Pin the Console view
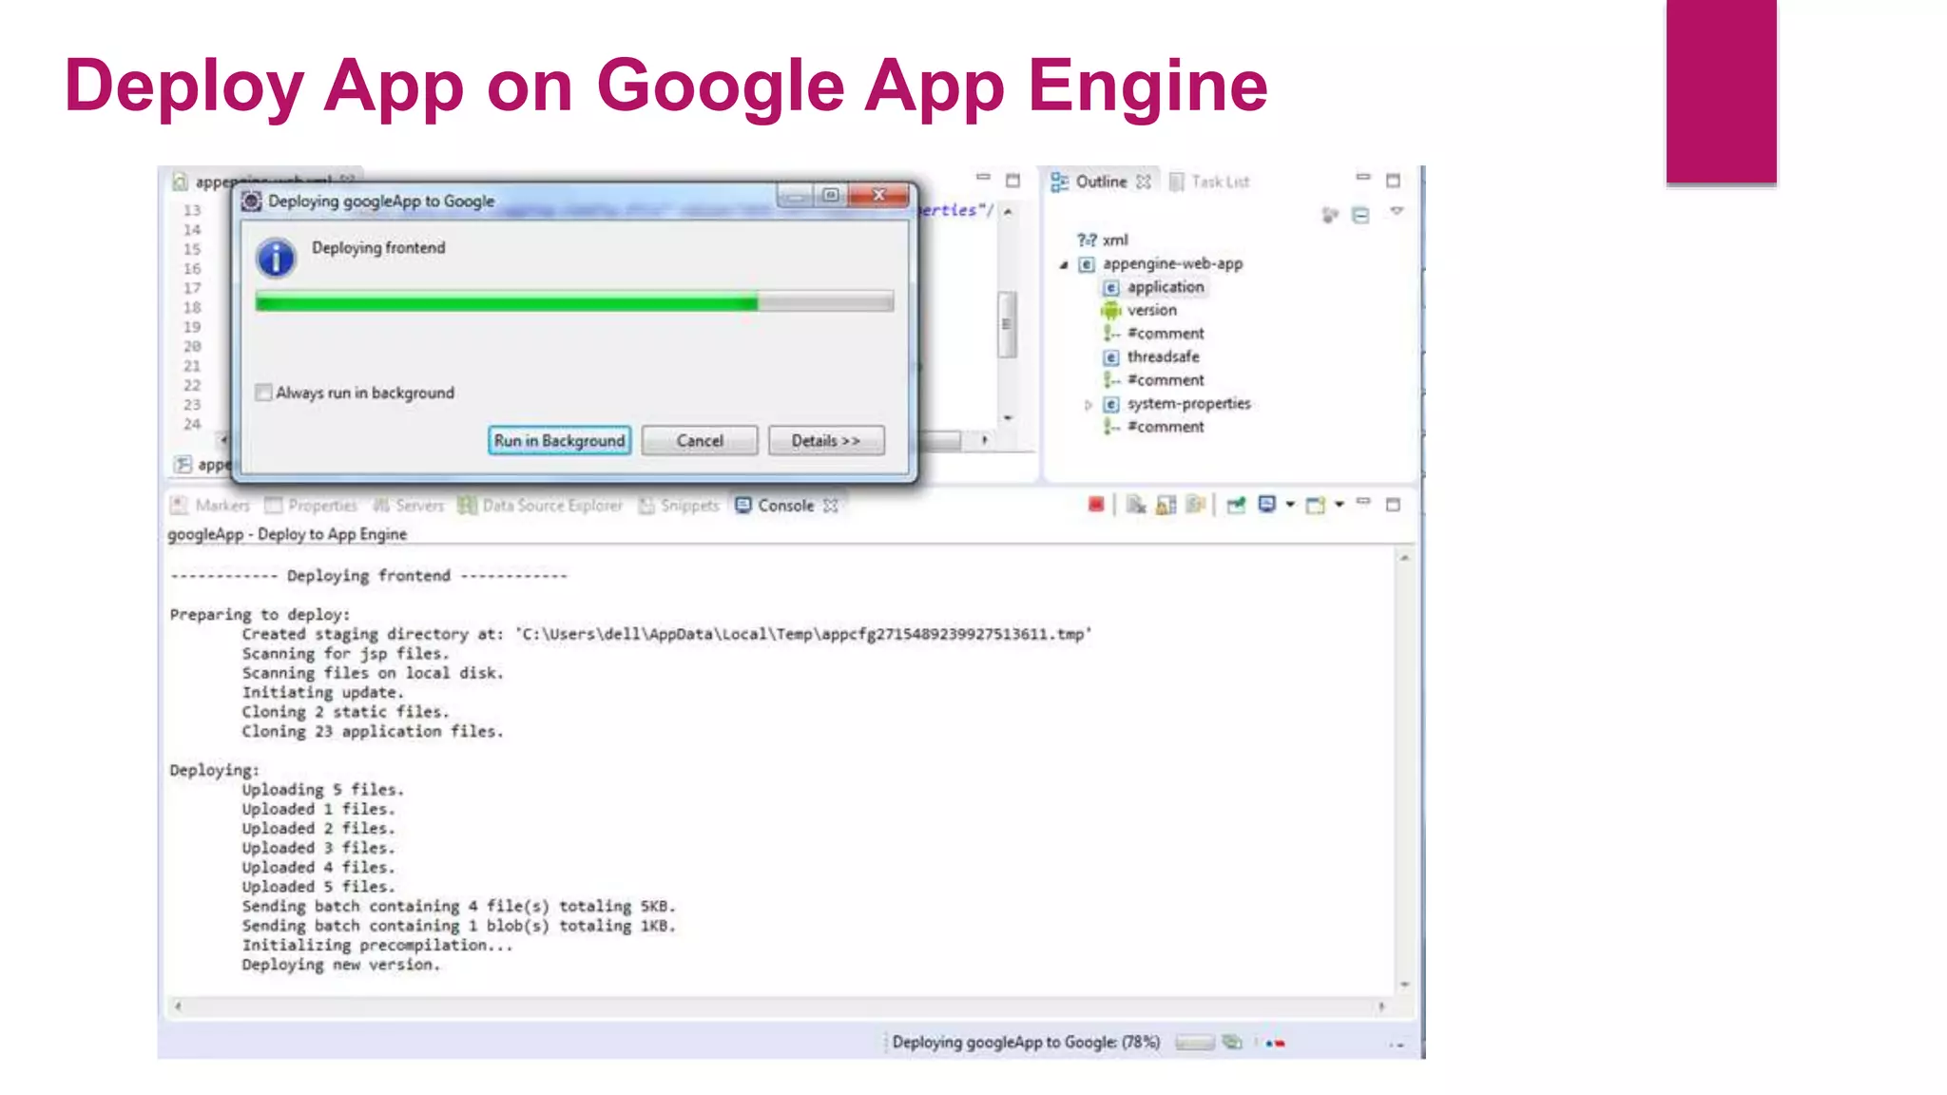1947x1095 pixels. pyautogui.click(x=1236, y=505)
